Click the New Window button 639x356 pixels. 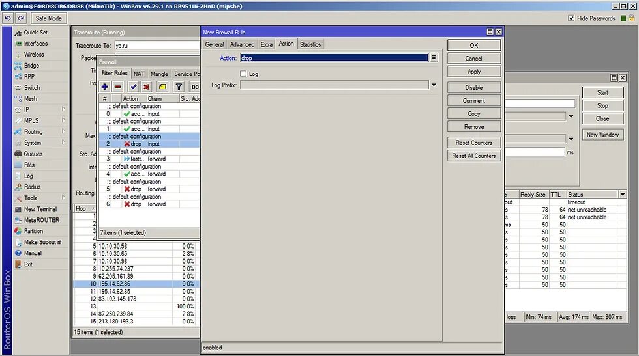pos(602,135)
